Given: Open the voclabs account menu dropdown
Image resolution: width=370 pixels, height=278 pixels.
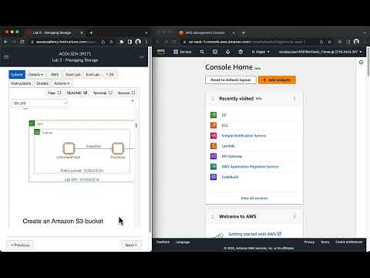Looking at the screenshot, I should tap(321, 52).
